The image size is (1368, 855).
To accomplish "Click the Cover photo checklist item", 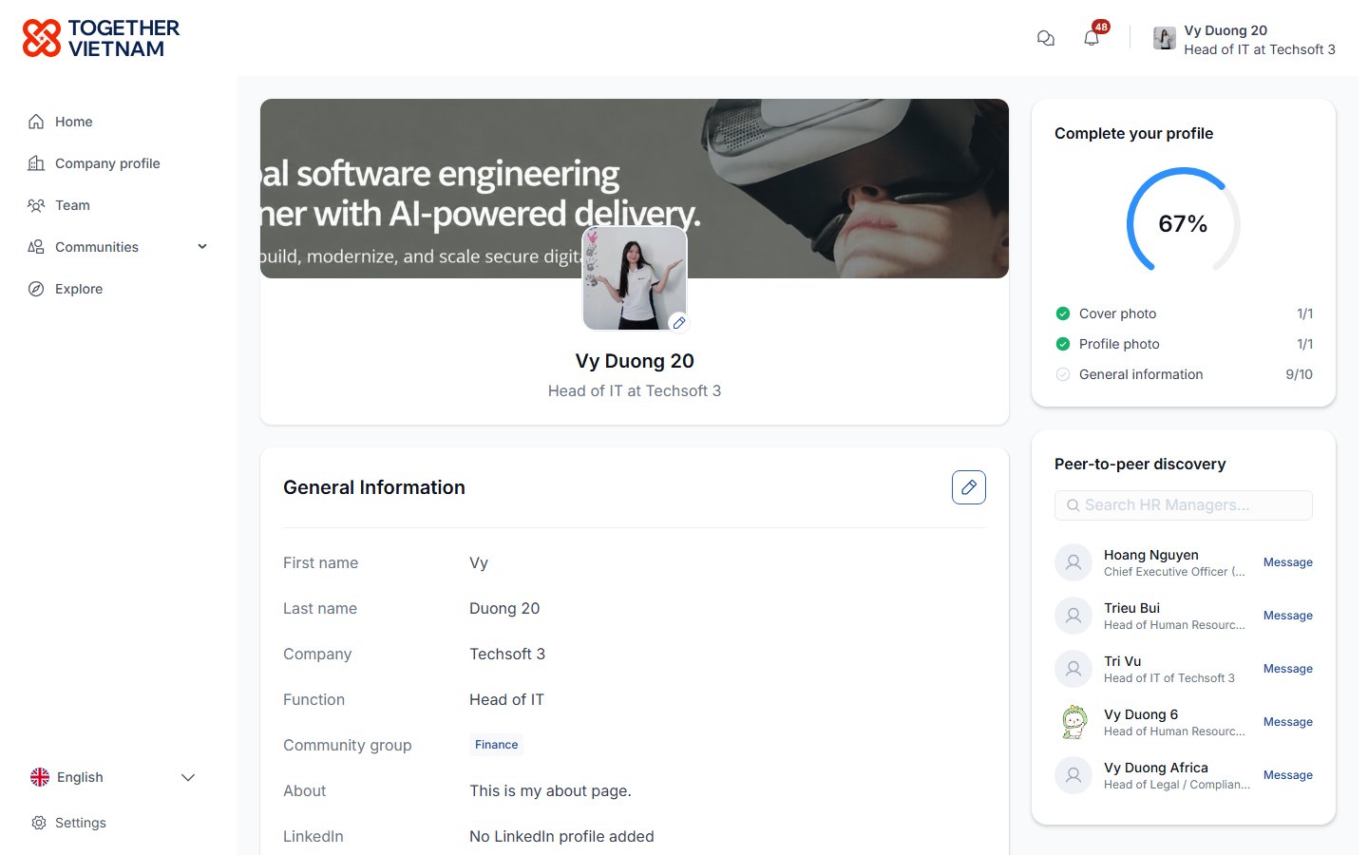I will (1184, 313).
